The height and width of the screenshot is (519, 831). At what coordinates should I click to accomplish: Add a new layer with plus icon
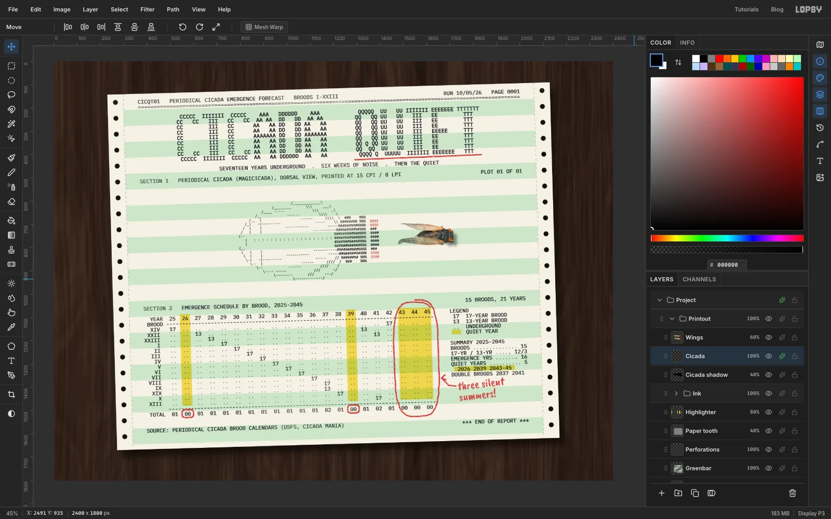pyautogui.click(x=662, y=493)
